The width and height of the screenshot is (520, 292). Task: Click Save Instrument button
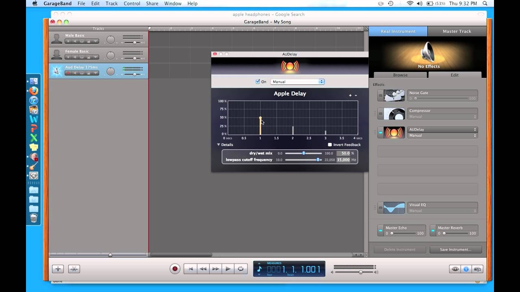(455, 250)
